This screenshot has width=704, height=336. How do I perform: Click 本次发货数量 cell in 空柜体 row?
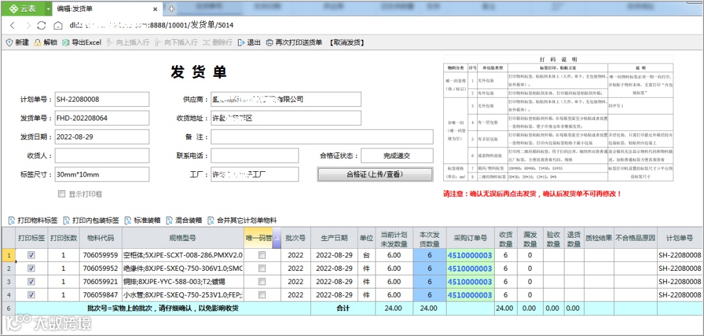click(429, 255)
